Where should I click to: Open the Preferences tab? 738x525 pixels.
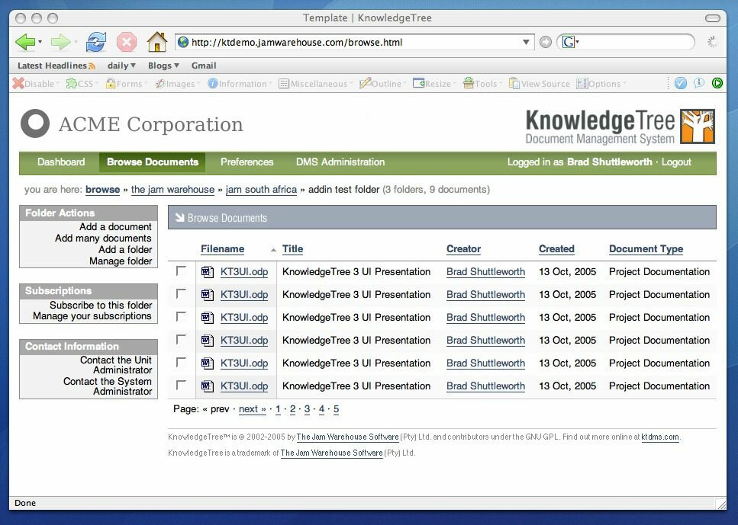(247, 162)
